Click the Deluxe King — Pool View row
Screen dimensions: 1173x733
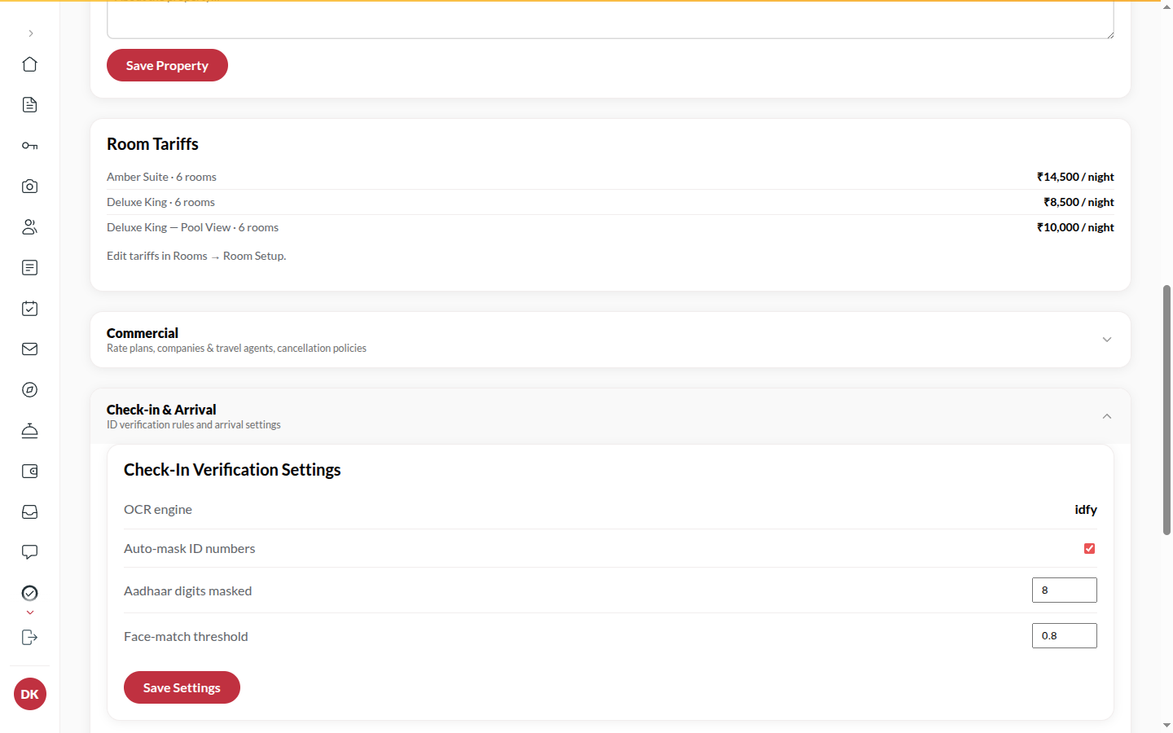pyautogui.click(x=610, y=227)
